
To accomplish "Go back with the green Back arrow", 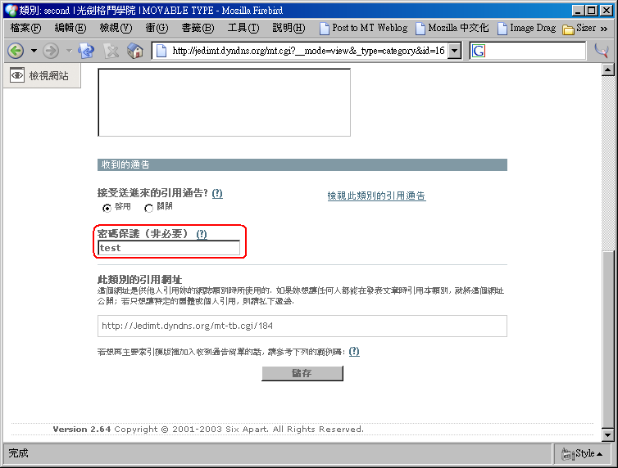I will 16,51.
